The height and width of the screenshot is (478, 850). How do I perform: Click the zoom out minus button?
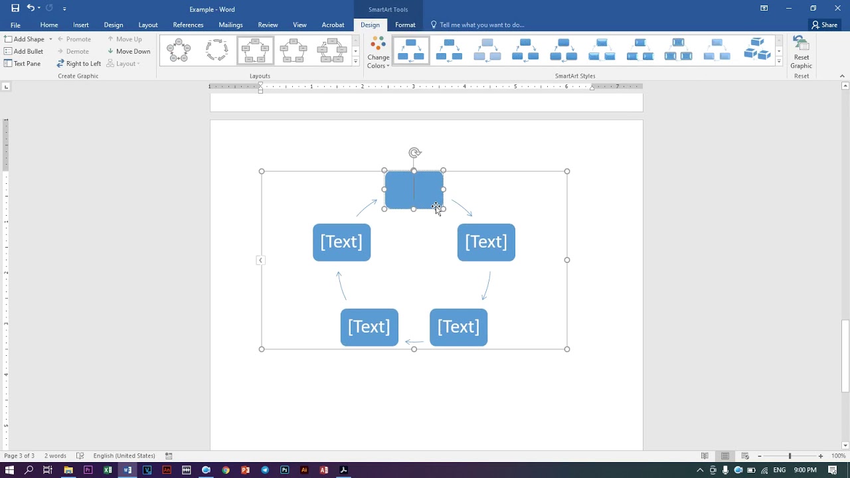(x=760, y=456)
